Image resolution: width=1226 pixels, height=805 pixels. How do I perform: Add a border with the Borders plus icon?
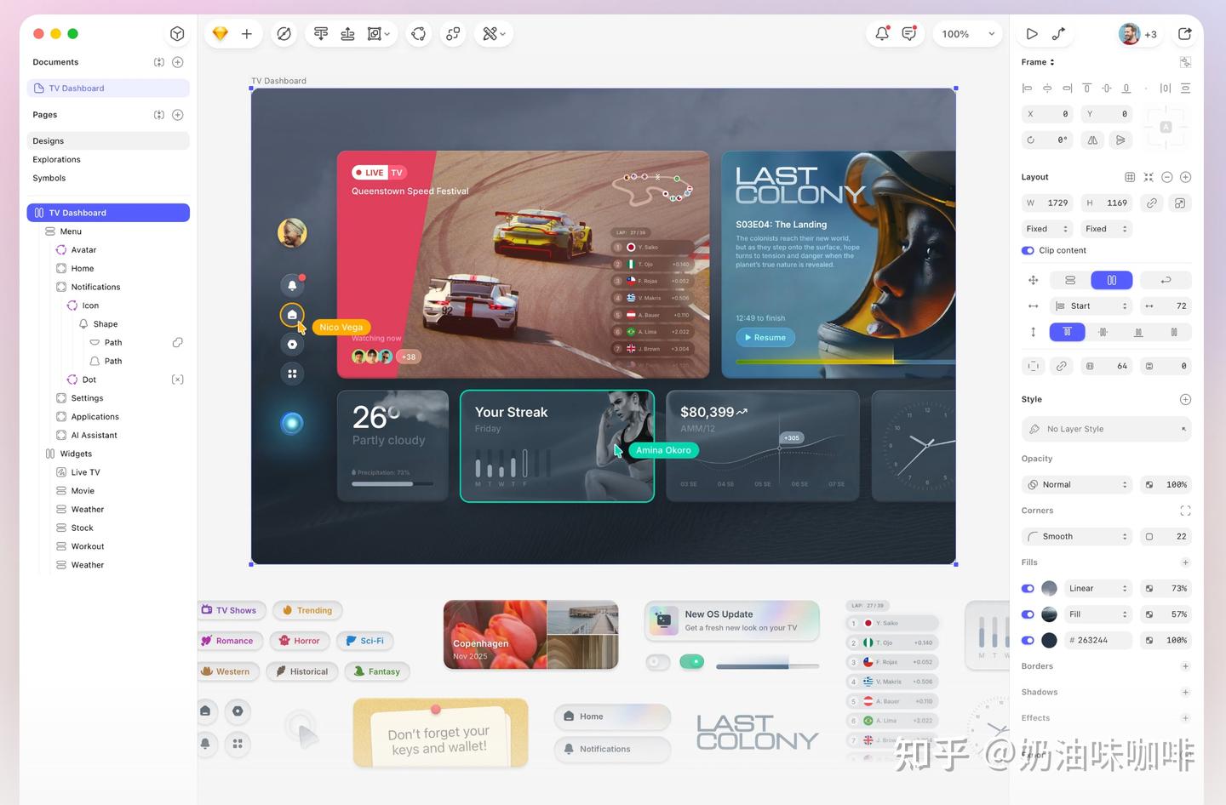1185,666
